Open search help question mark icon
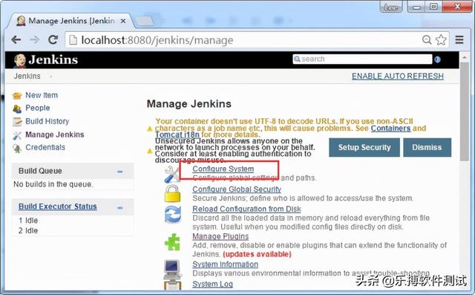Image resolution: width=475 pixels, height=295 pixels. click(437, 59)
